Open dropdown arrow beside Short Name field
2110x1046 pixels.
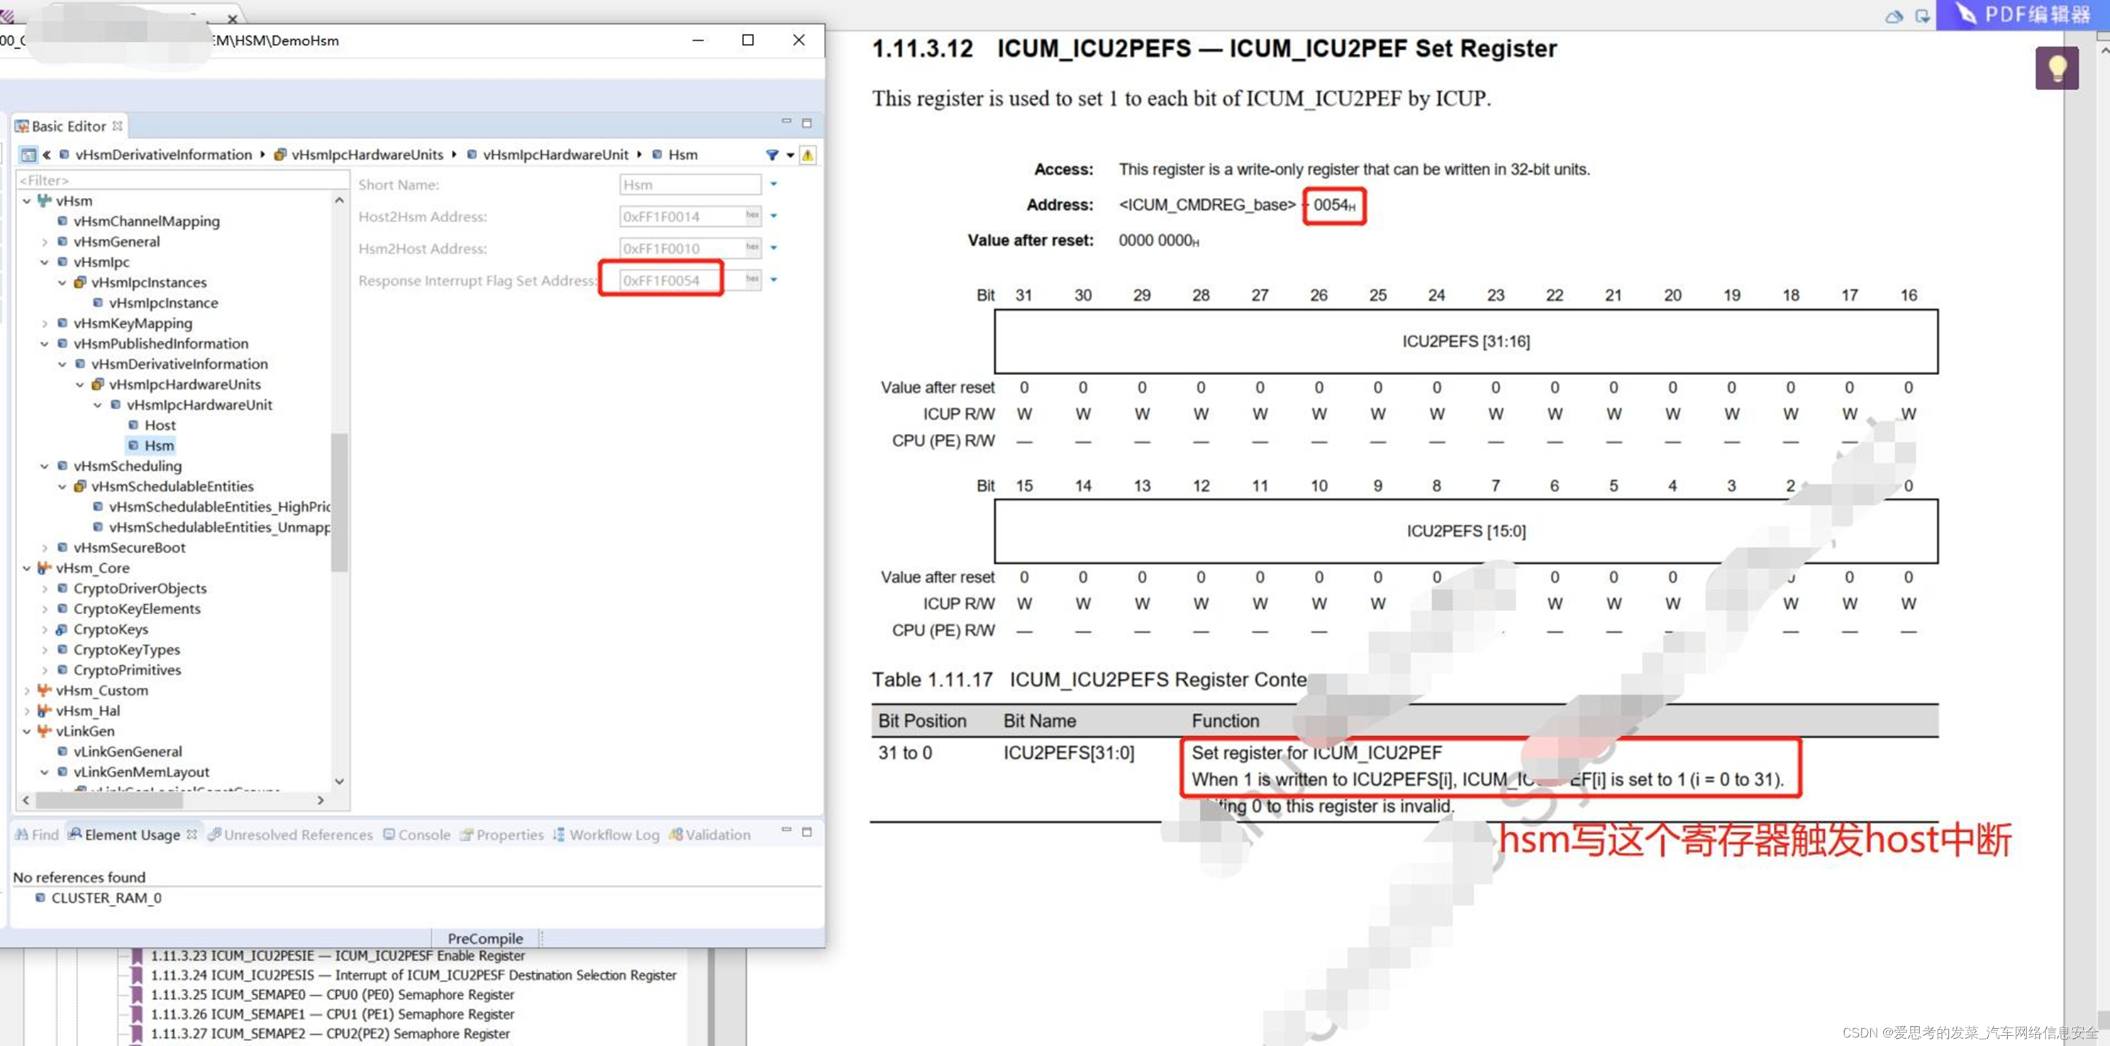pos(773,184)
